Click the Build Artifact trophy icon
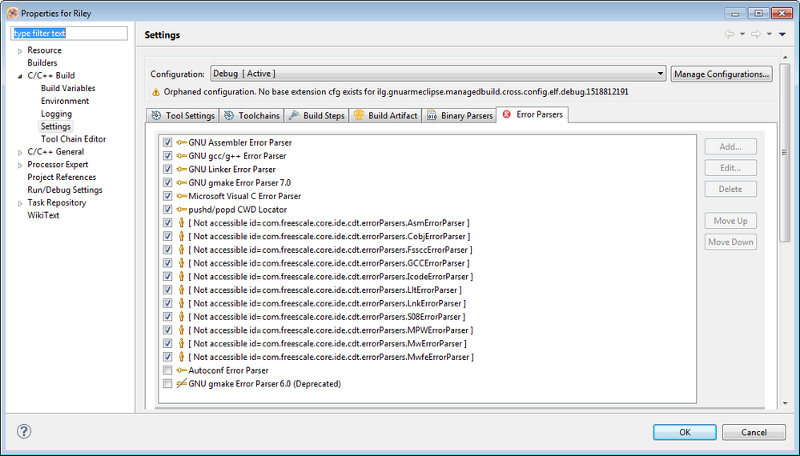 (360, 115)
